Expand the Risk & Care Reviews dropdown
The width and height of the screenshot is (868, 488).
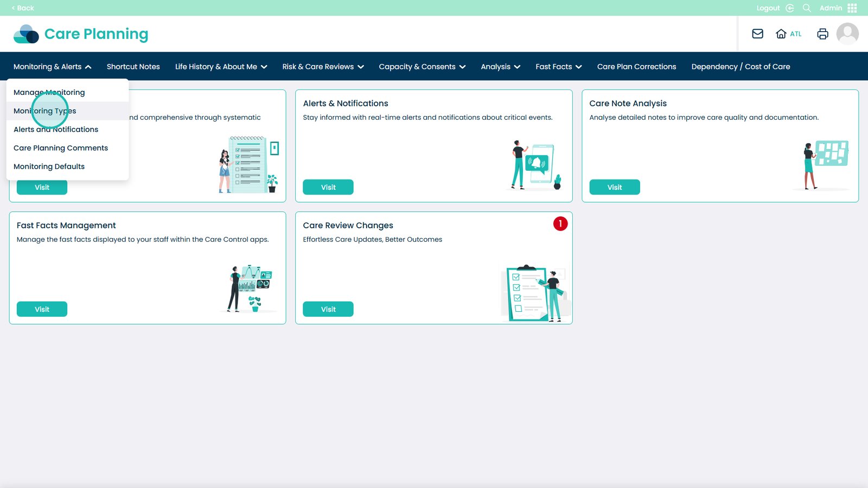(323, 67)
